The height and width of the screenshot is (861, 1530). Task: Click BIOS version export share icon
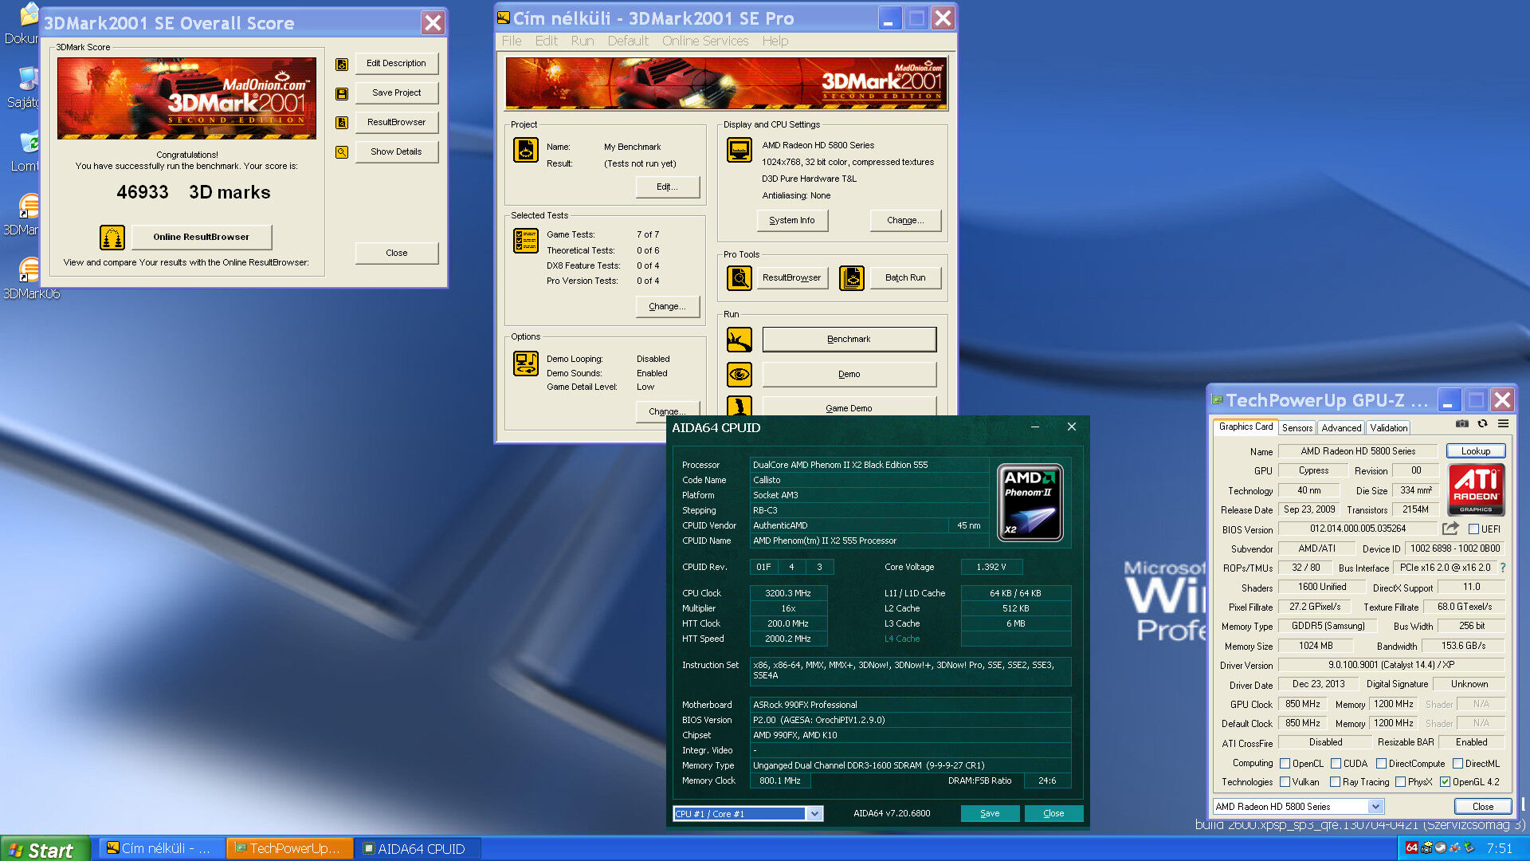(1450, 529)
